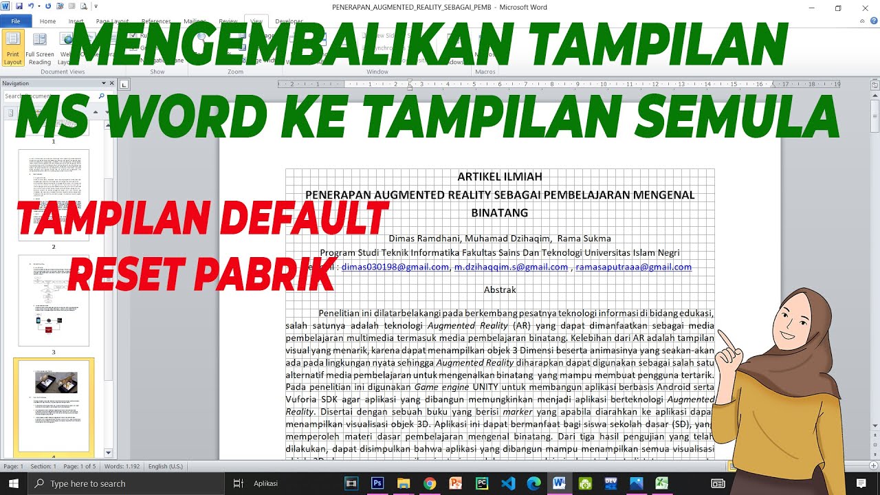Switch to Word on the taskbar
The width and height of the screenshot is (880, 495).
pyautogui.click(x=559, y=483)
